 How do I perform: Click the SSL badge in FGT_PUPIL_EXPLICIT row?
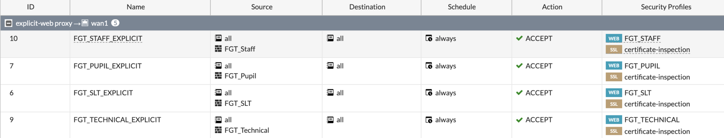(614, 77)
